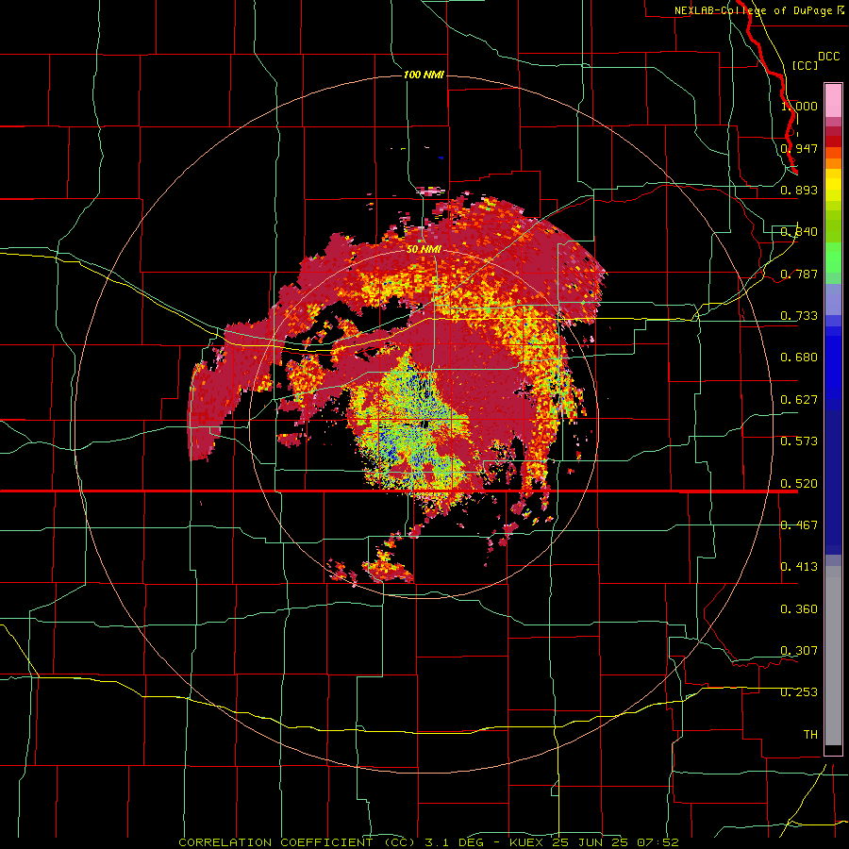Image resolution: width=849 pixels, height=849 pixels.
Task: Select the 0.733 scale value
Action: click(799, 316)
